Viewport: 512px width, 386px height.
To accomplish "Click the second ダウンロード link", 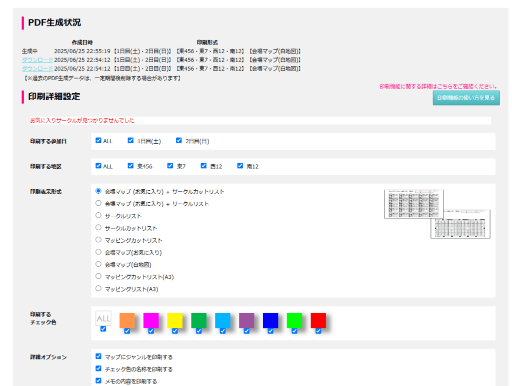I will (37, 69).
